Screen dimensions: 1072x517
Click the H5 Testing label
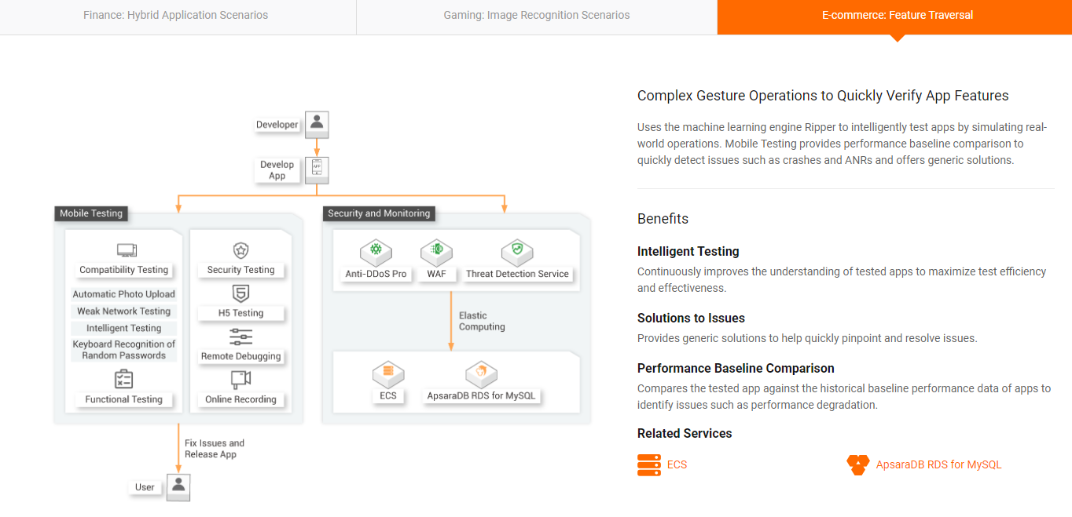(241, 313)
